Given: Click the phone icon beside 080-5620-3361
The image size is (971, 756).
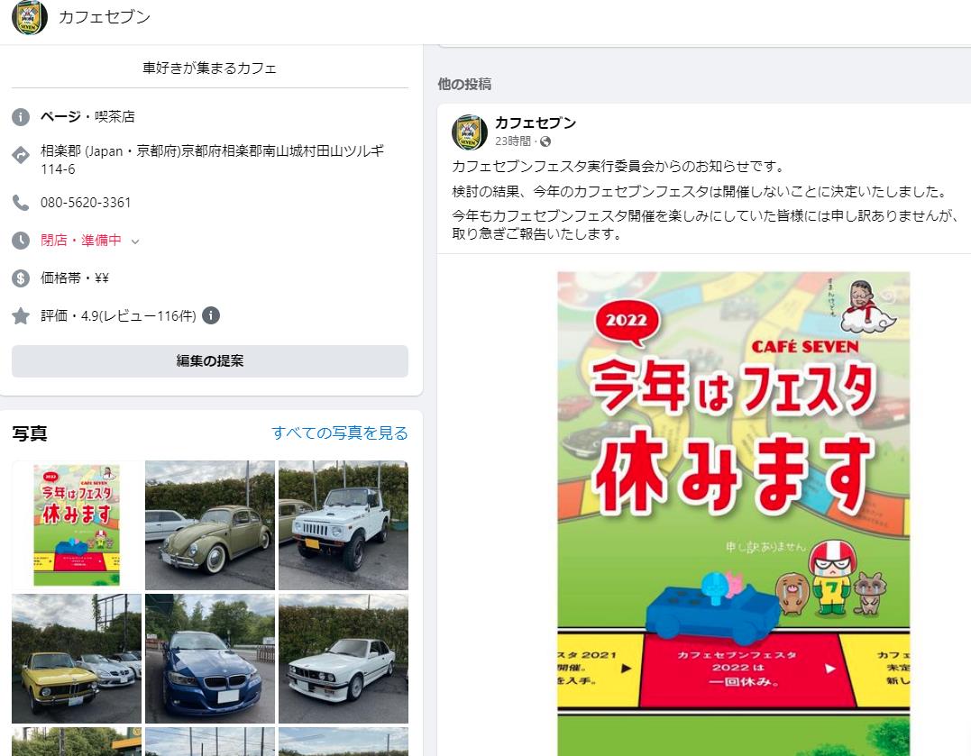Looking at the screenshot, I should (21, 203).
